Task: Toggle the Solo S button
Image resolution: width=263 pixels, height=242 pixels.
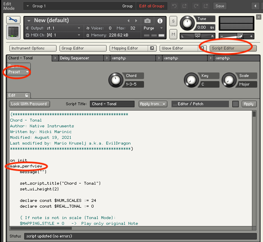Action: click(x=173, y=21)
